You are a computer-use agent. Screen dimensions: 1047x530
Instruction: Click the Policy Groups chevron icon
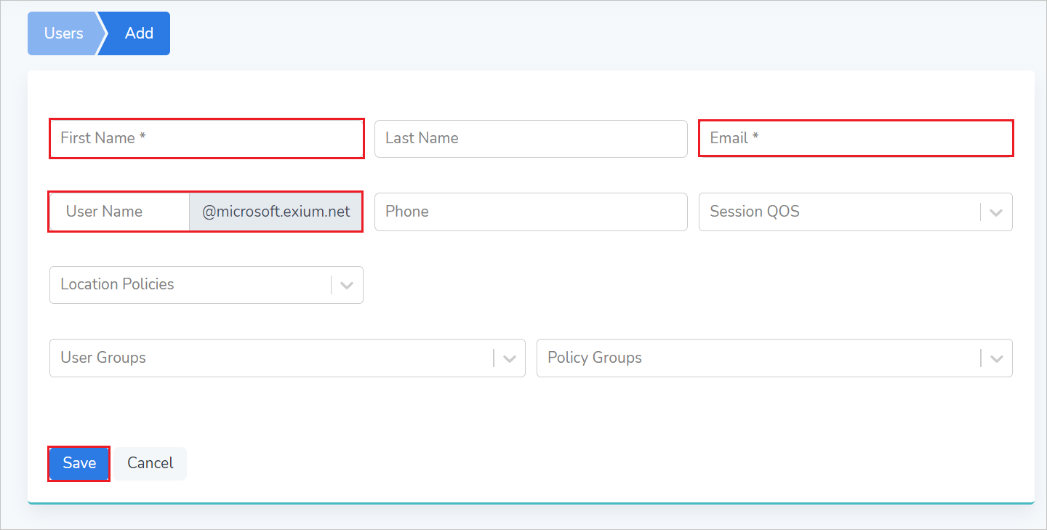pyautogui.click(x=996, y=358)
